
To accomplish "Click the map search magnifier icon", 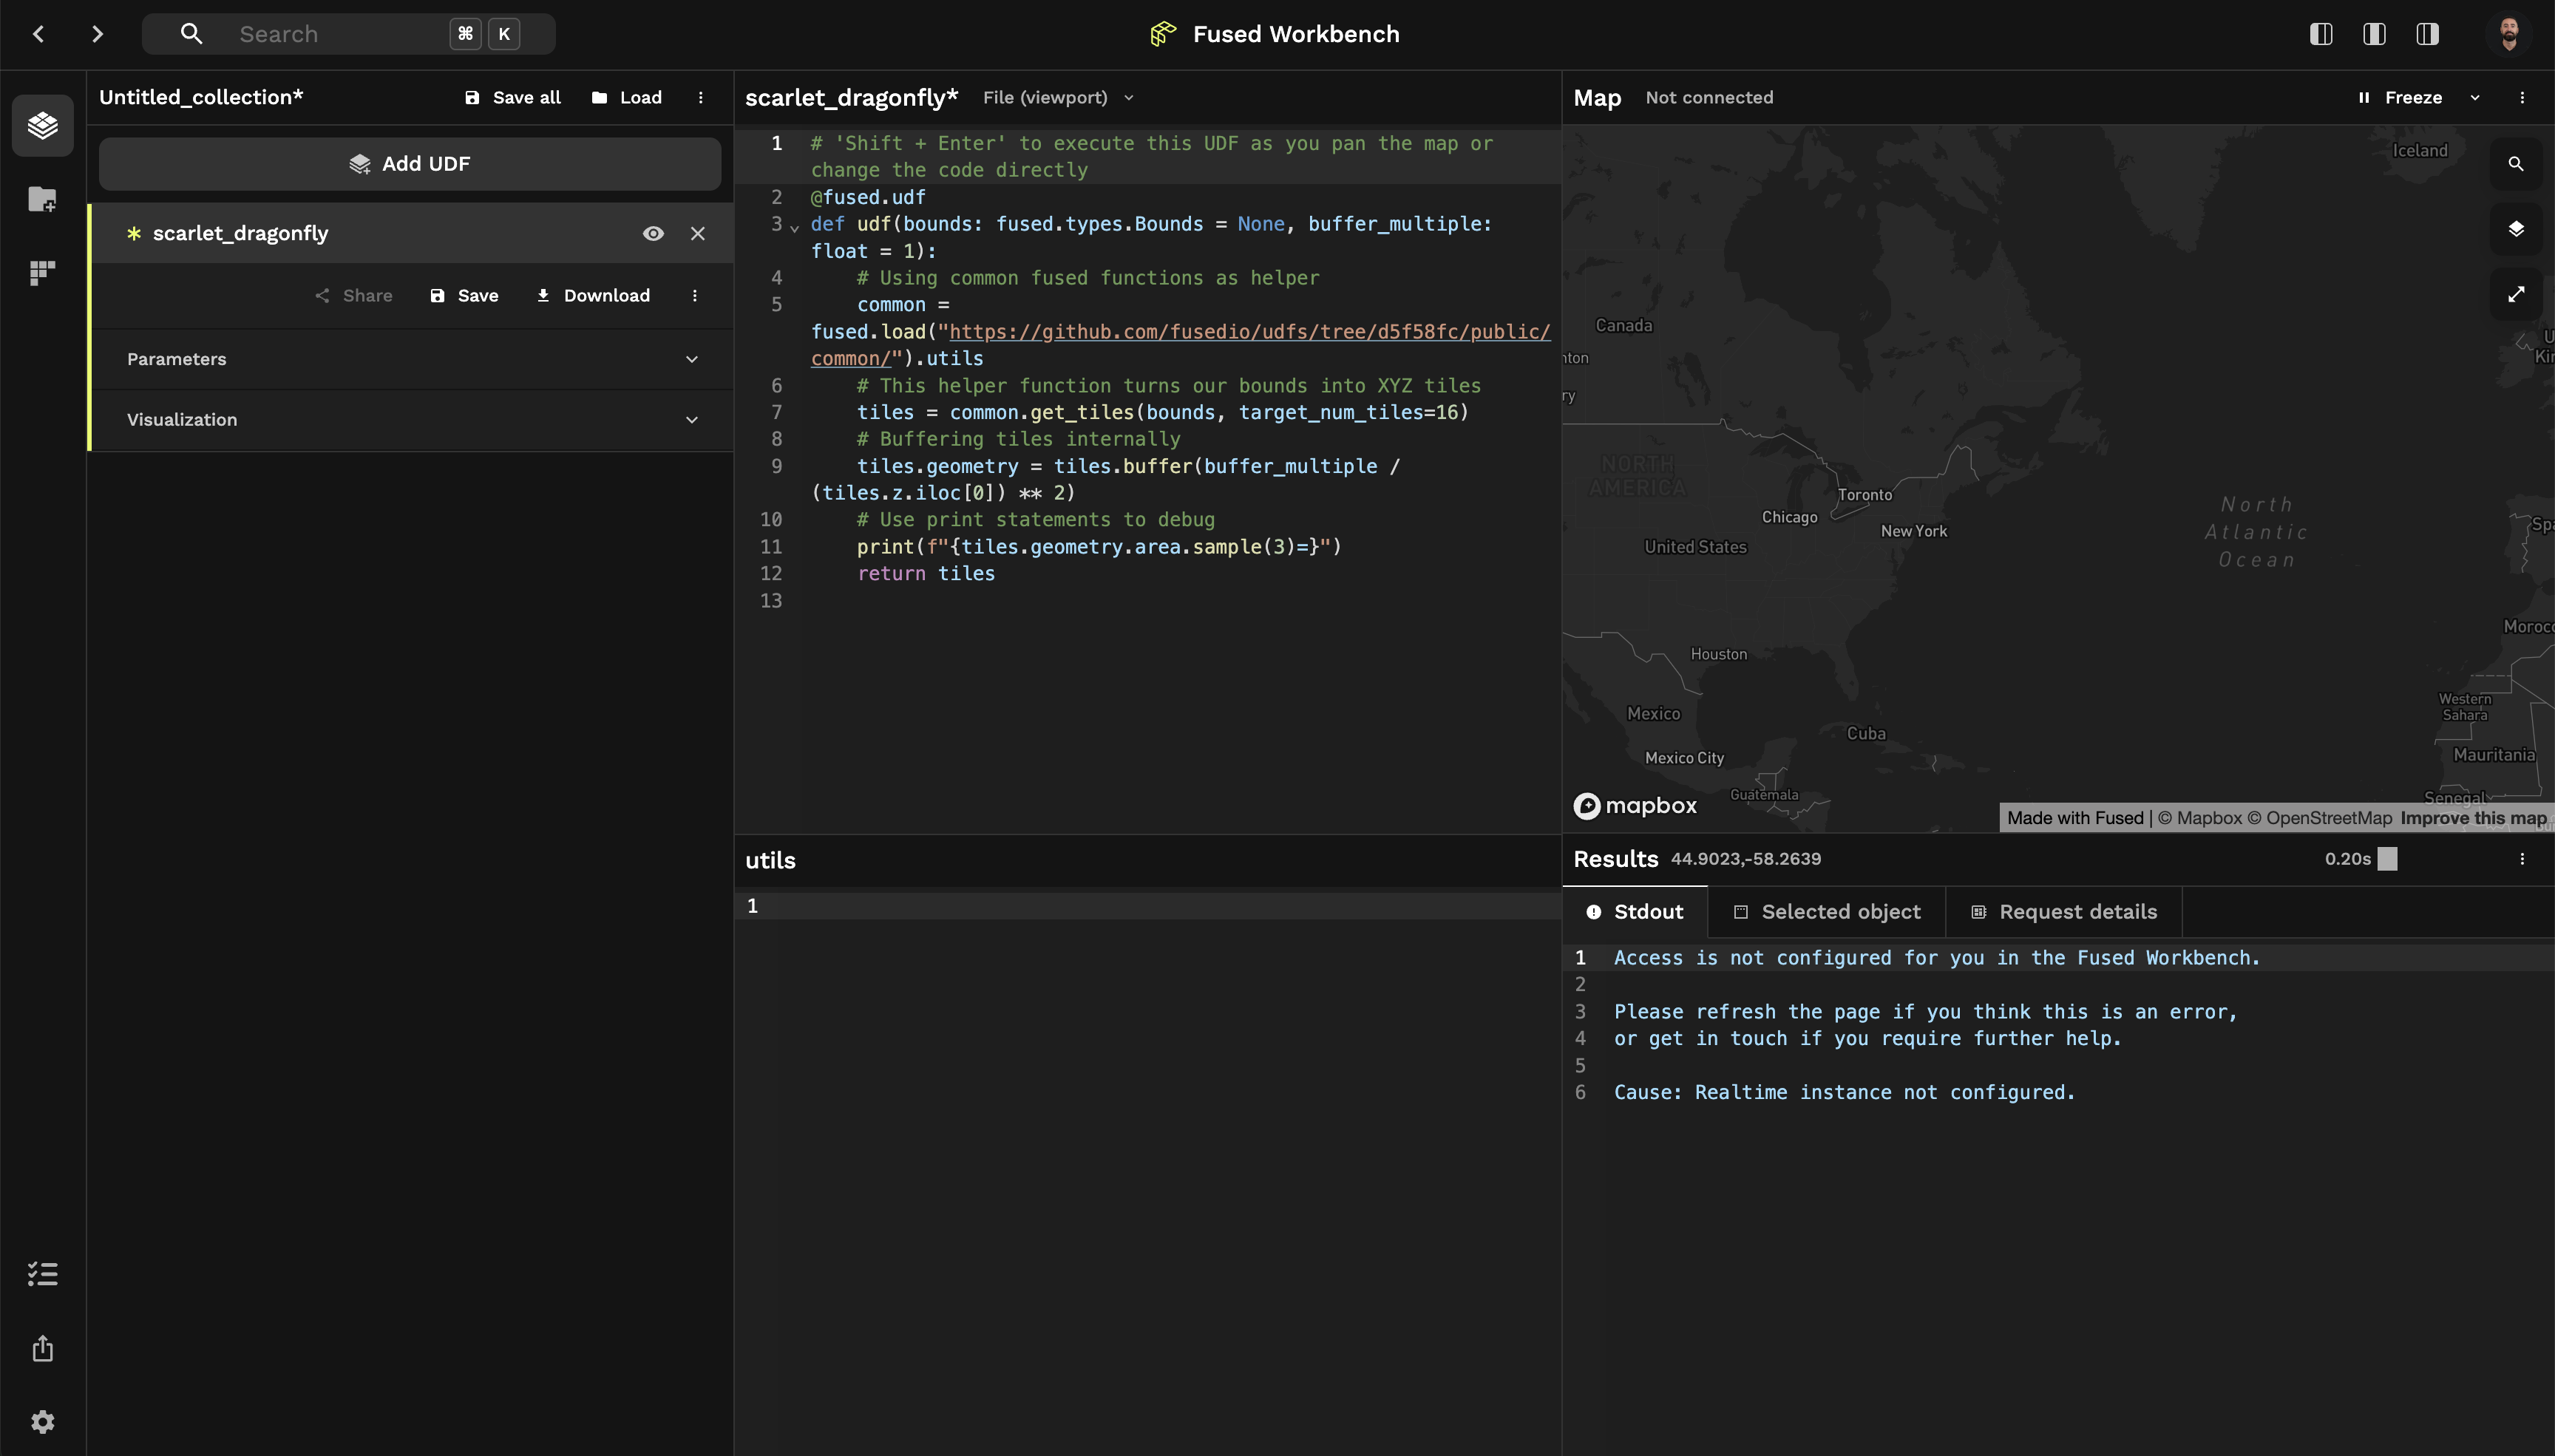I will coord(2516,164).
